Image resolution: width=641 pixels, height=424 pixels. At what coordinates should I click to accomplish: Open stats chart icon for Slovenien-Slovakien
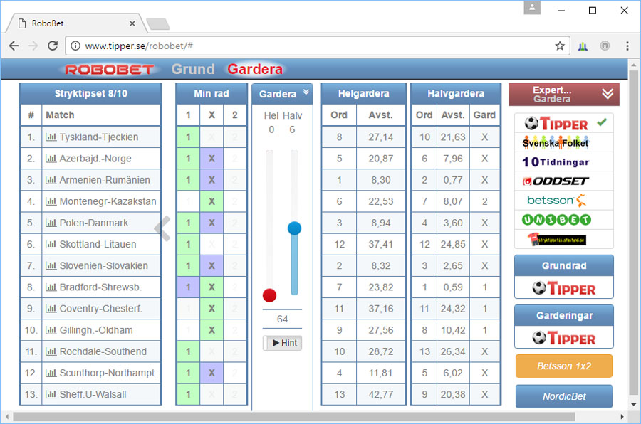pos(51,265)
